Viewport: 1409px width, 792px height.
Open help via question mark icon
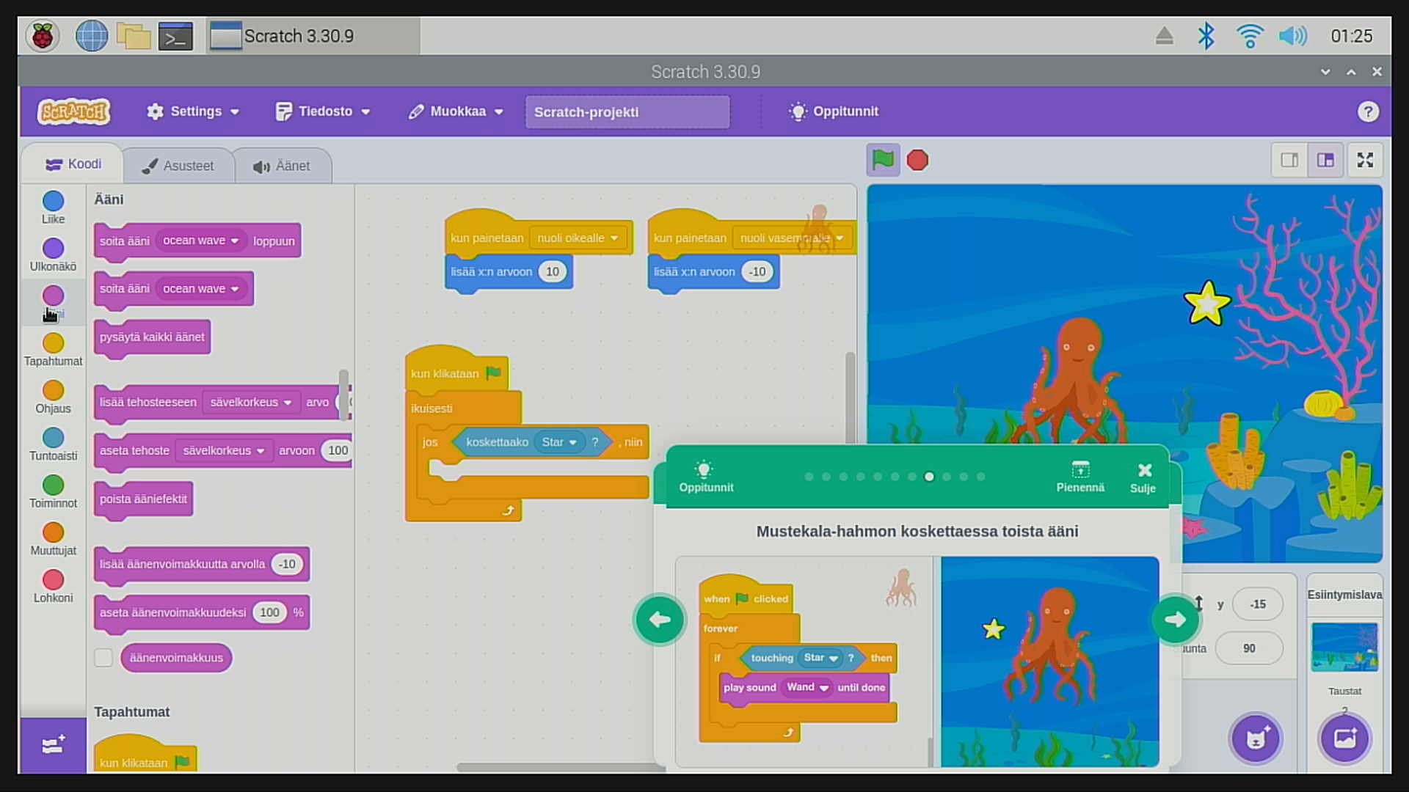(x=1367, y=111)
